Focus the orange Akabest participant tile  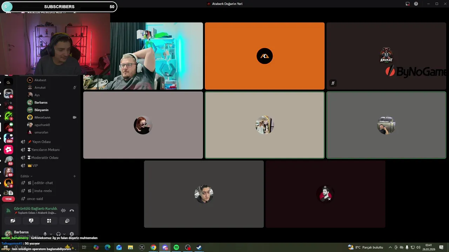pyautogui.click(x=264, y=56)
